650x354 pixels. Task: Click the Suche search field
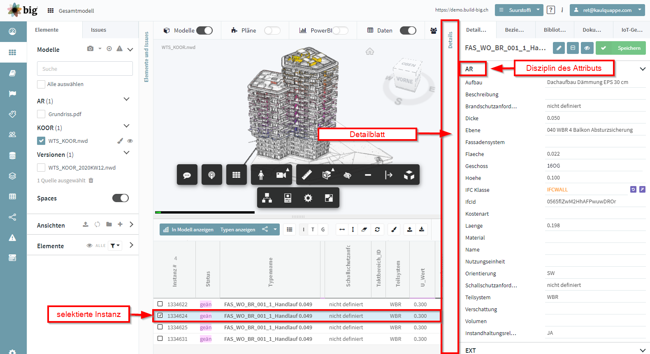coord(85,69)
